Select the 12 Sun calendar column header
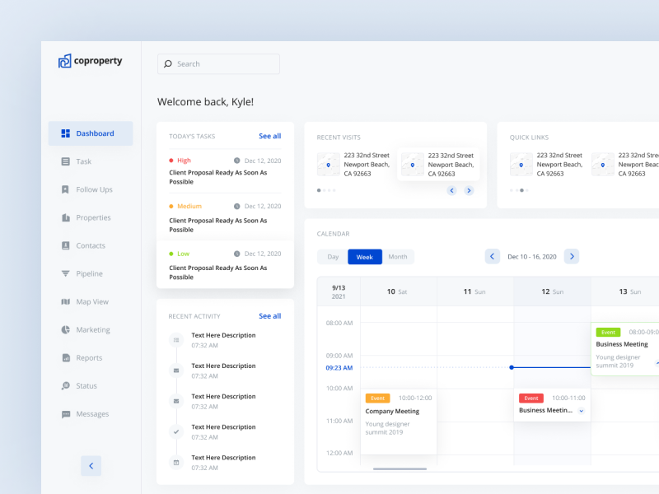The image size is (659, 494). [552, 291]
